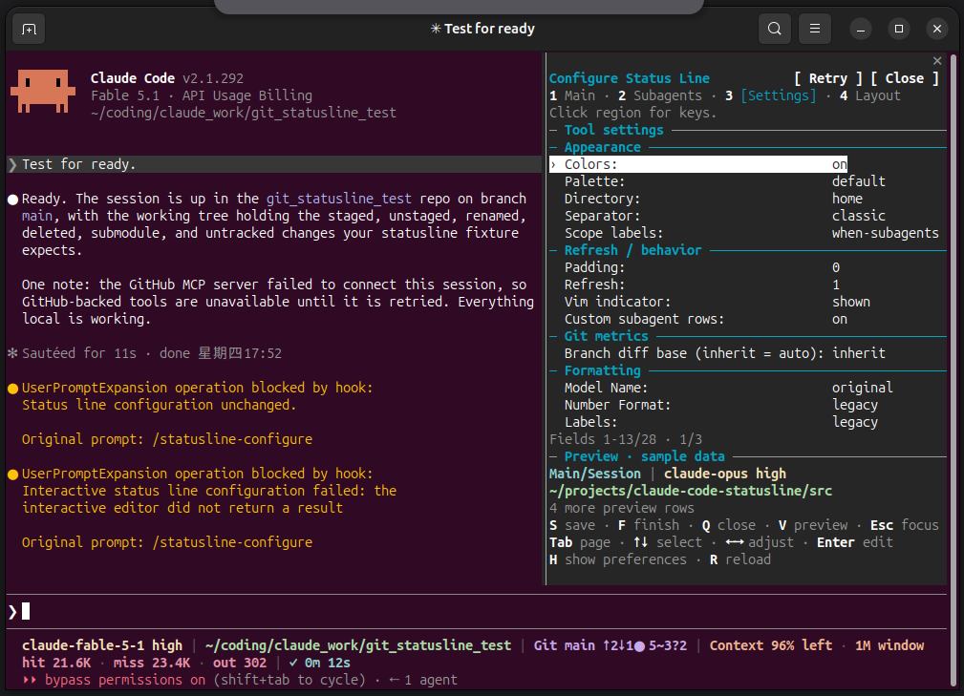Click the Close button in Configure panel
This screenshot has width=964, height=696.
click(x=905, y=78)
